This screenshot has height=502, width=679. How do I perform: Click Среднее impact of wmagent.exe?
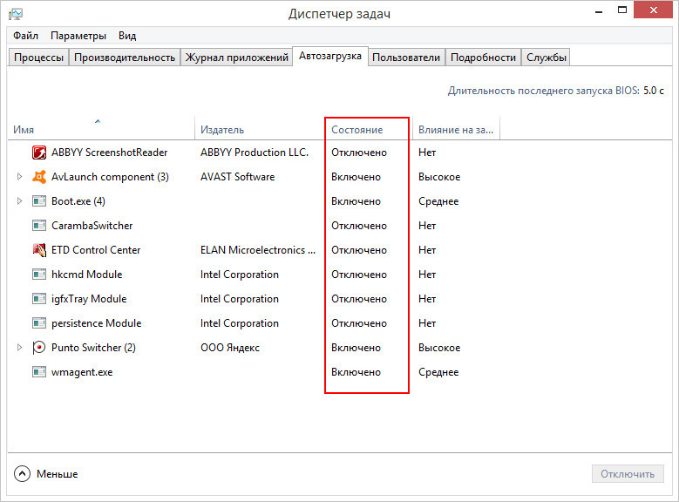click(x=438, y=372)
